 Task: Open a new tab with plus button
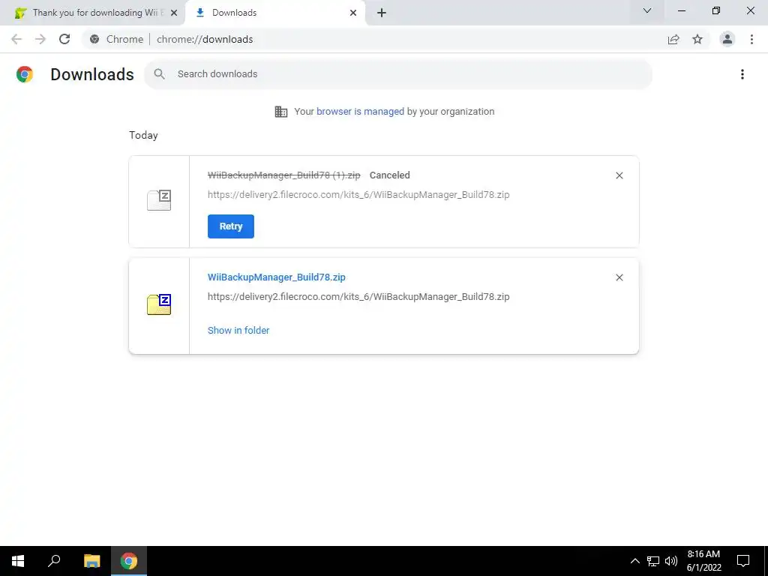point(382,13)
